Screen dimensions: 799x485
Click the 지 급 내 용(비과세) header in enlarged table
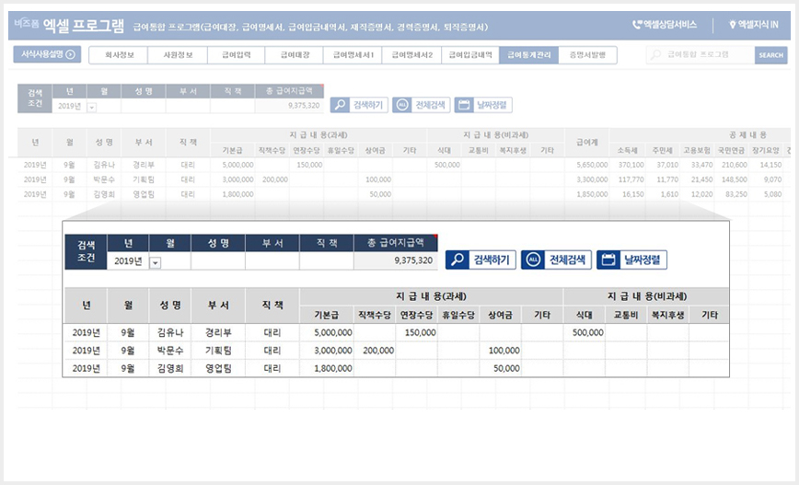(646, 296)
